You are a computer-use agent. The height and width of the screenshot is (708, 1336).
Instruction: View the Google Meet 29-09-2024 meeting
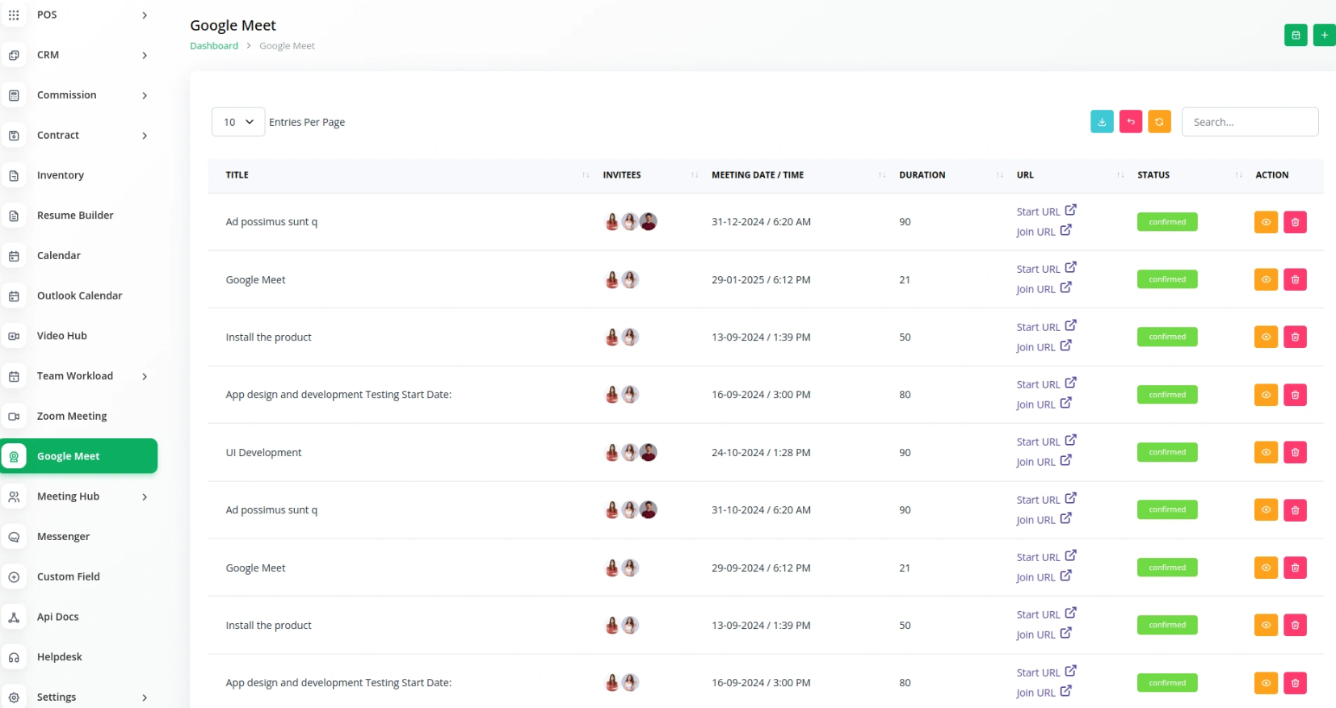(1266, 568)
